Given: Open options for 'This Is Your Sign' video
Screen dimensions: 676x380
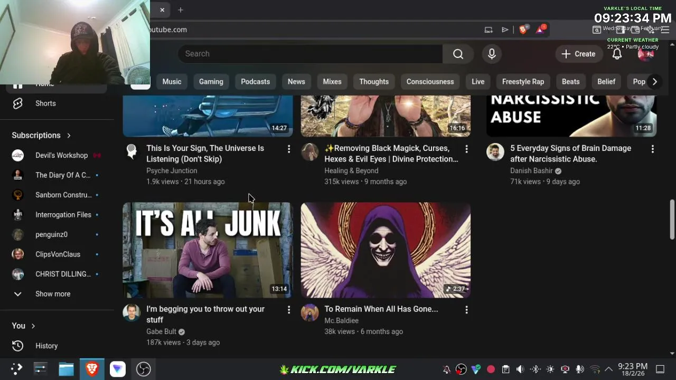Looking at the screenshot, I should (288, 149).
